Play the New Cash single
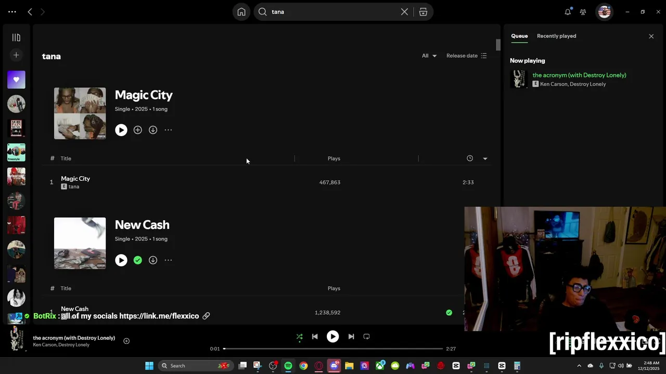The height and width of the screenshot is (374, 666). click(x=121, y=260)
